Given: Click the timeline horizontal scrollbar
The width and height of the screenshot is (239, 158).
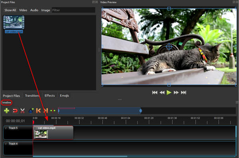Looking at the screenshot, I should coord(80,156).
